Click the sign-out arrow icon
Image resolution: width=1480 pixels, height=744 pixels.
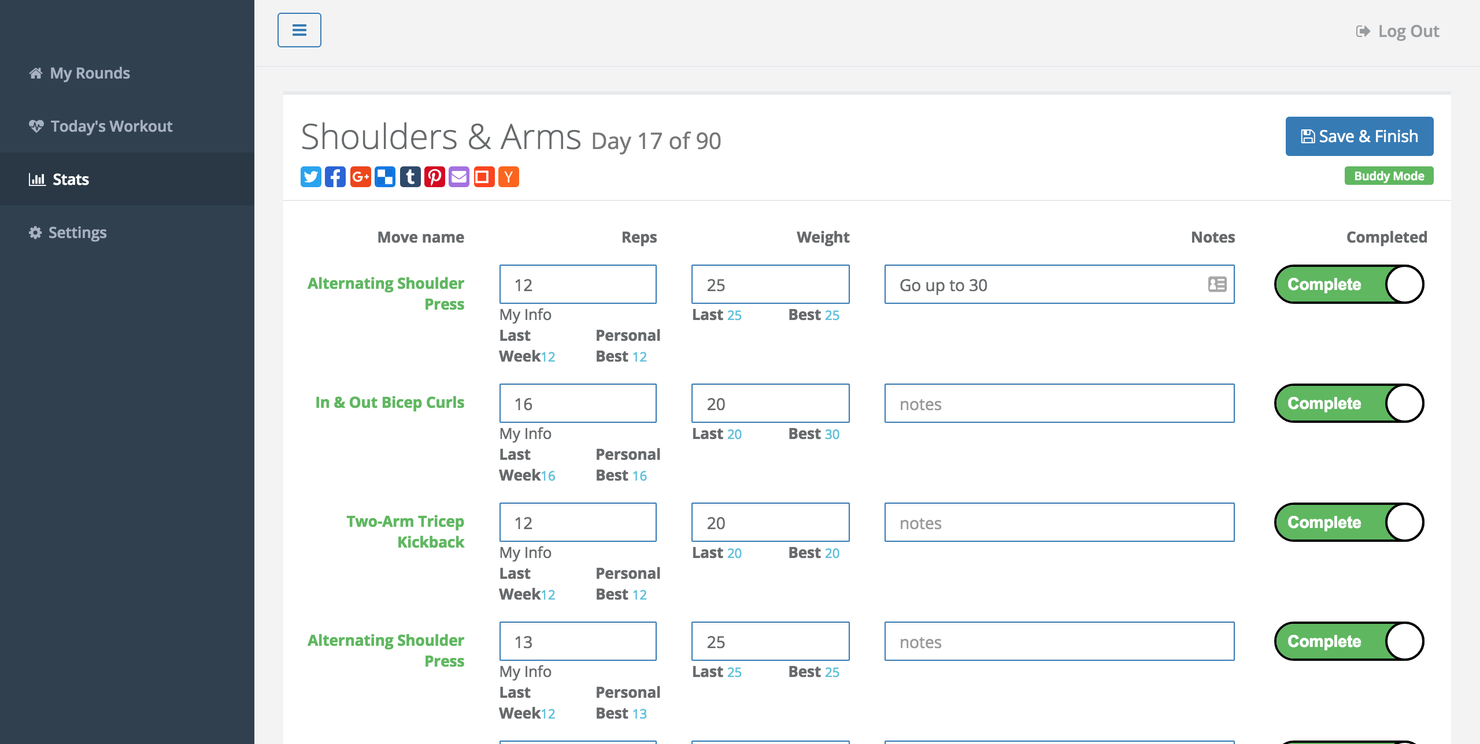coord(1363,31)
